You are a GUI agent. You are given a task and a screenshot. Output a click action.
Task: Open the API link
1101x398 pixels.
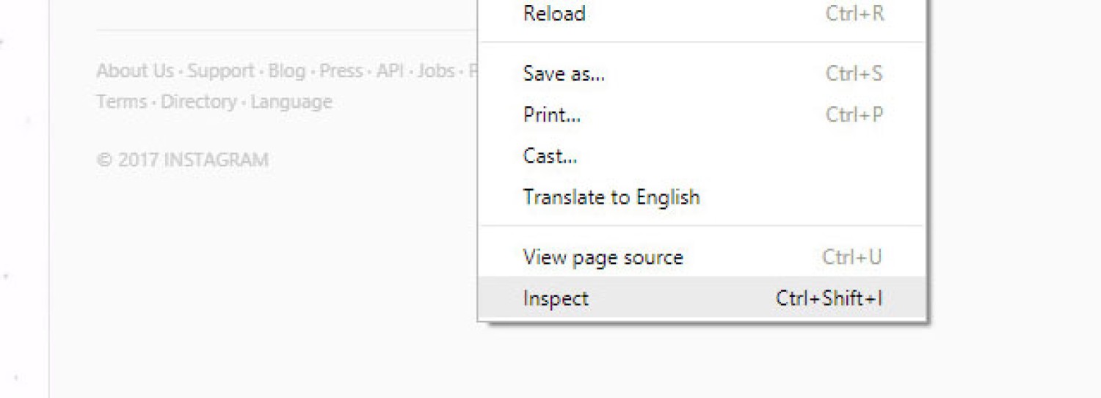click(x=390, y=71)
